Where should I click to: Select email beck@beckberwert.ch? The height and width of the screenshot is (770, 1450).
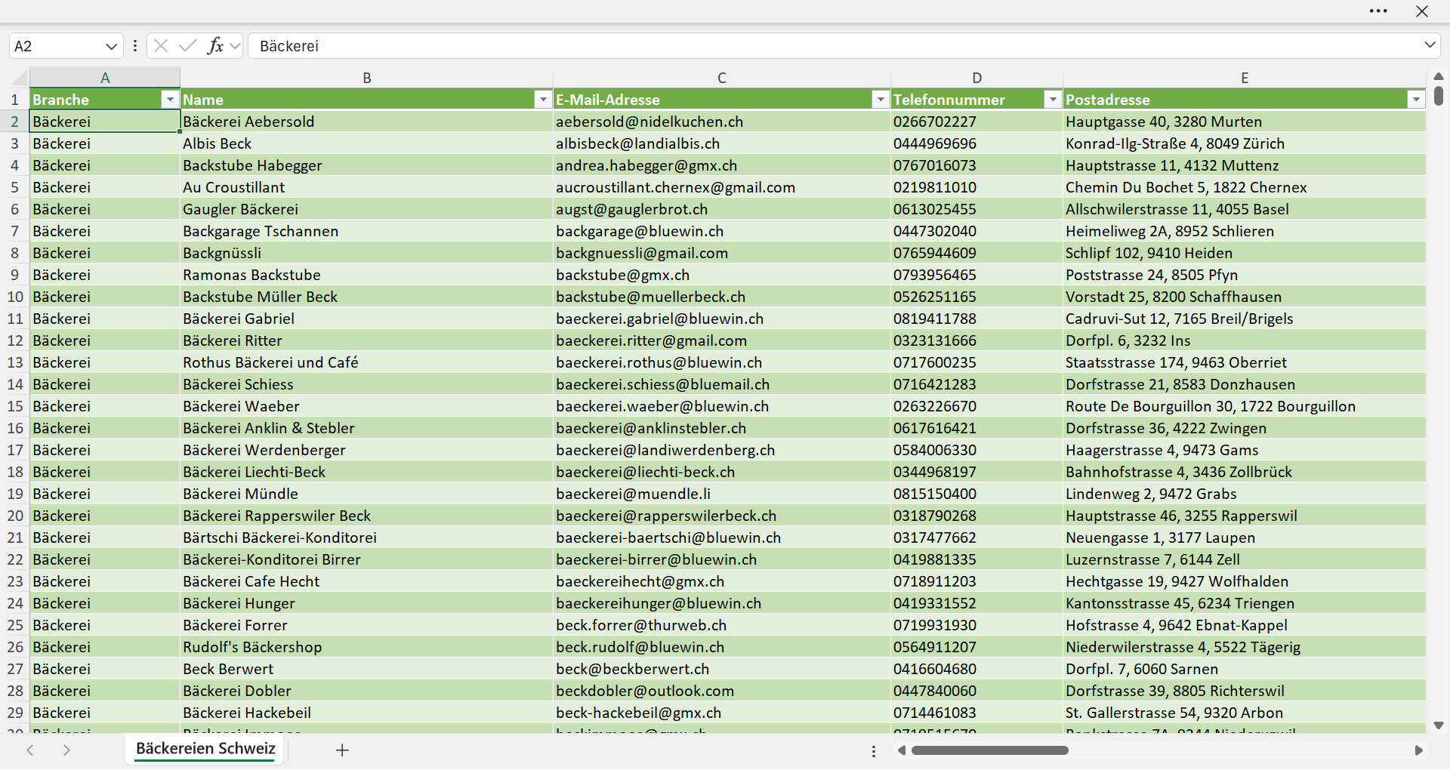[x=722, y=669]
